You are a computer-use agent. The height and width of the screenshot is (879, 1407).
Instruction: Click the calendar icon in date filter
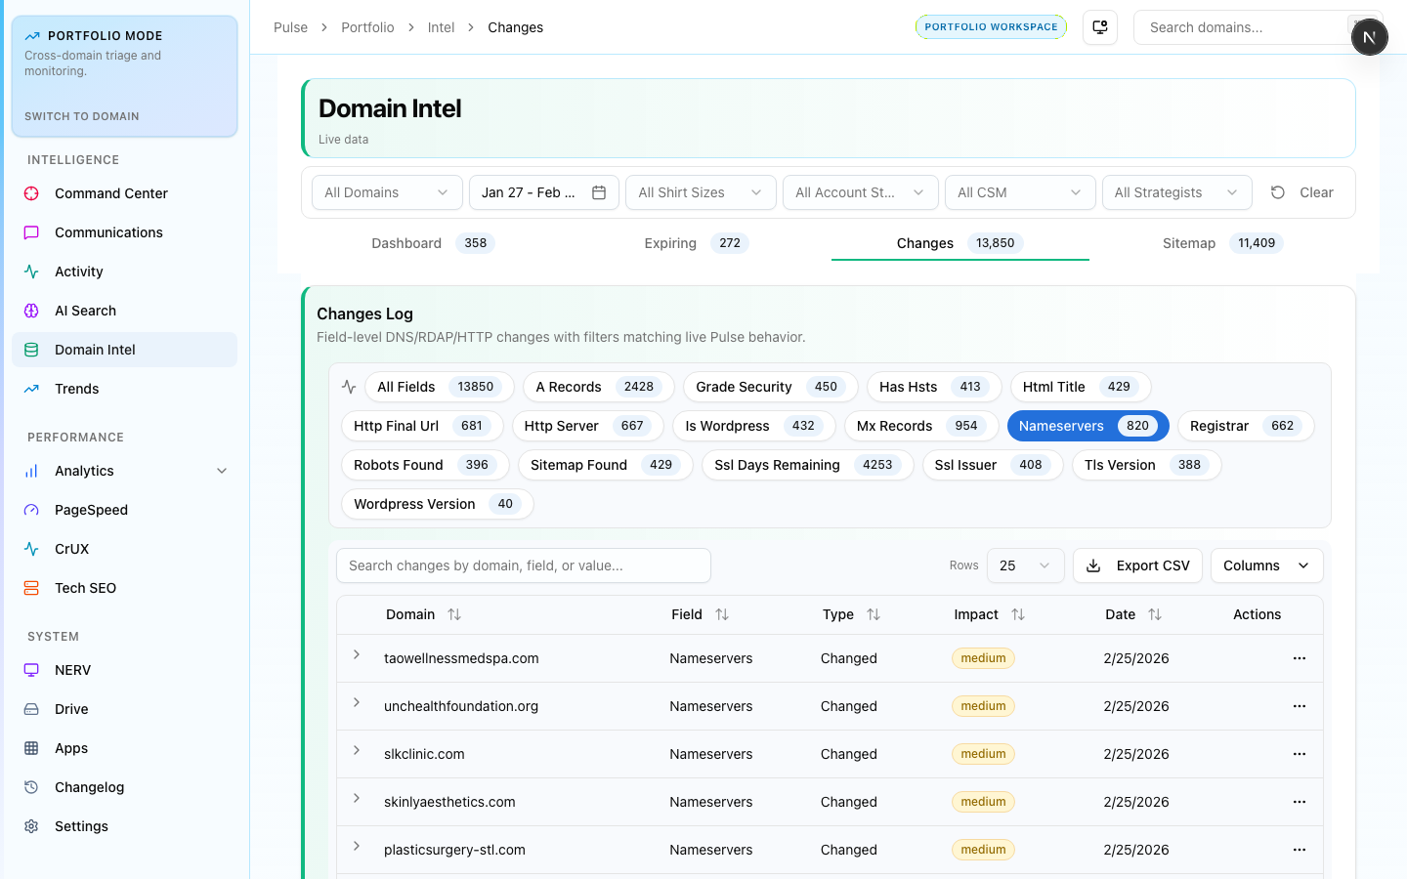[x=599, y=192]
